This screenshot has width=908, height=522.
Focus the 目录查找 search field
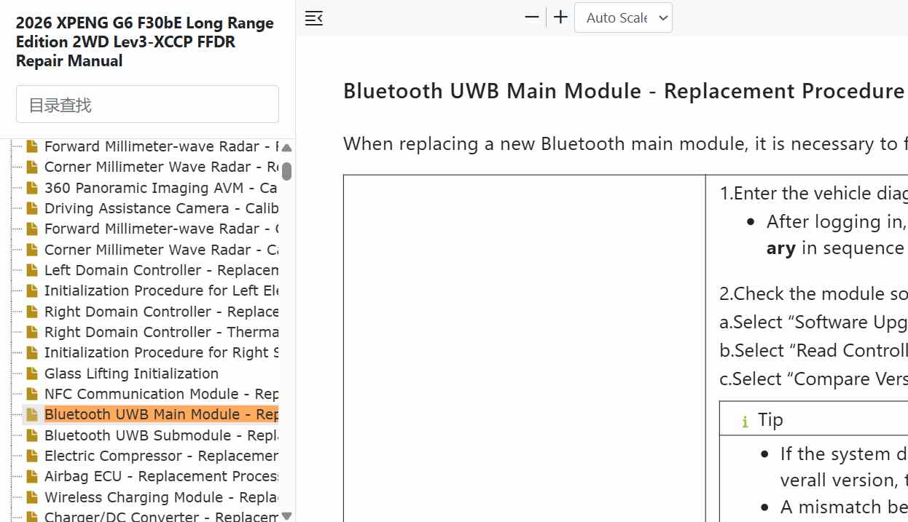[147, 104]
